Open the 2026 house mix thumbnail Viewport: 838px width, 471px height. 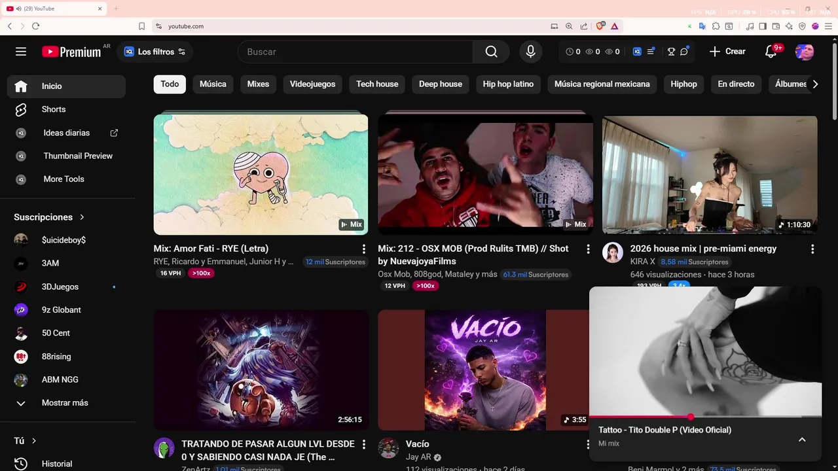[710, 175]
